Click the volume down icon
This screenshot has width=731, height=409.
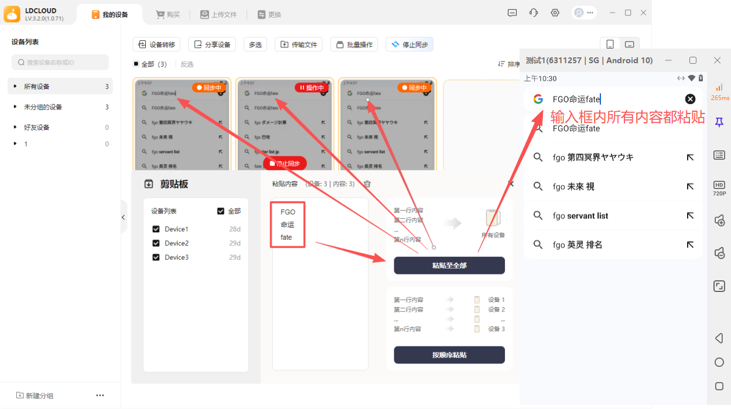click(x=719, y=253)
